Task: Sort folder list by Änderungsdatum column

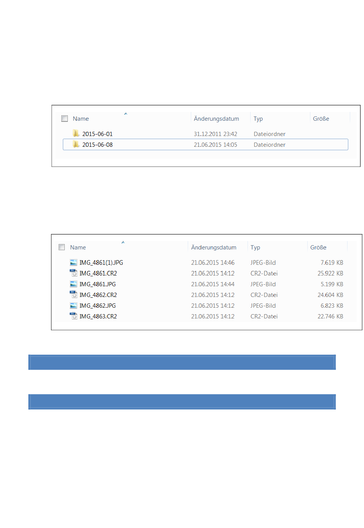Action: (x=216, y=119)
